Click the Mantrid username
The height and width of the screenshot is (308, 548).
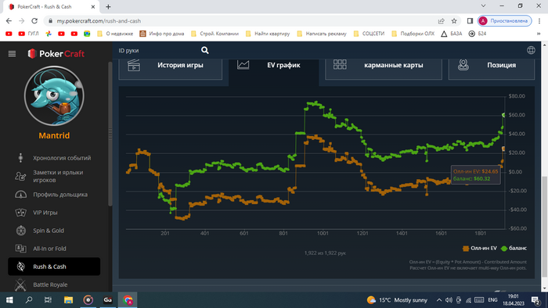coord(54,135)
